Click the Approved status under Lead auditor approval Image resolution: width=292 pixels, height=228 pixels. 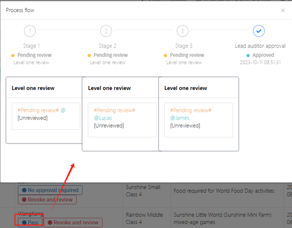pos(263,55)
